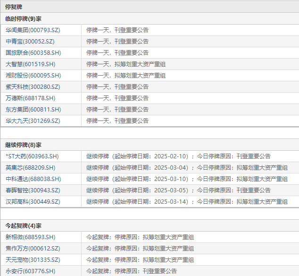This screenshot has height=276, width=299.
Task: Select 湘财股份 重大资产重组 reason text
Action: 126,76
